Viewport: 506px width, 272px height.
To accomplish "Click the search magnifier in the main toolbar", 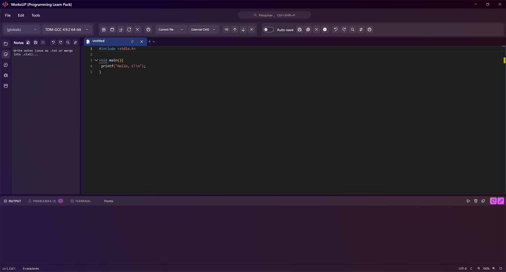I will [x=353, y=30].
